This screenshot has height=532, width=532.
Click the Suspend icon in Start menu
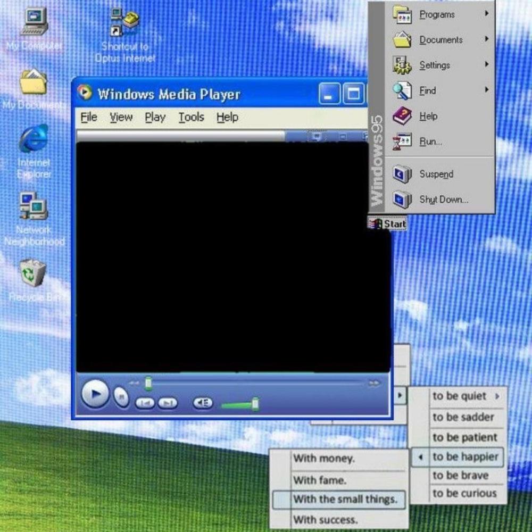pyautogui.click(x=402, y=174)
